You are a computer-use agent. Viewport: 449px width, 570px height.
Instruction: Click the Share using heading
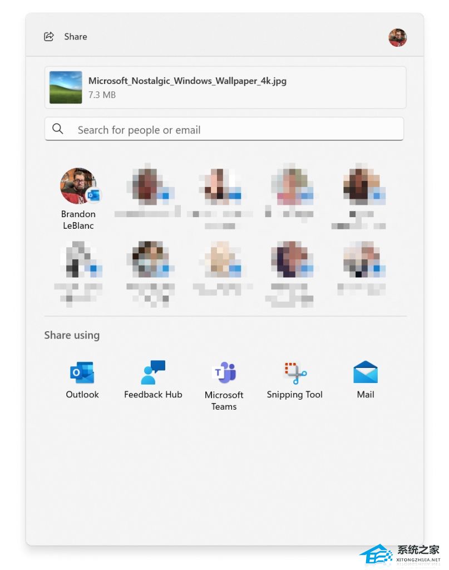[72, 335]
